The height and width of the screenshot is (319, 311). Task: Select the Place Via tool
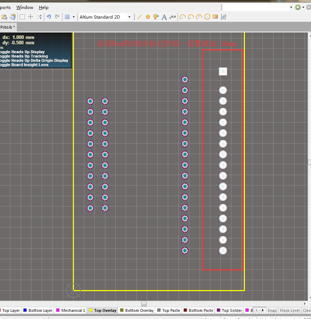point(156,17)
